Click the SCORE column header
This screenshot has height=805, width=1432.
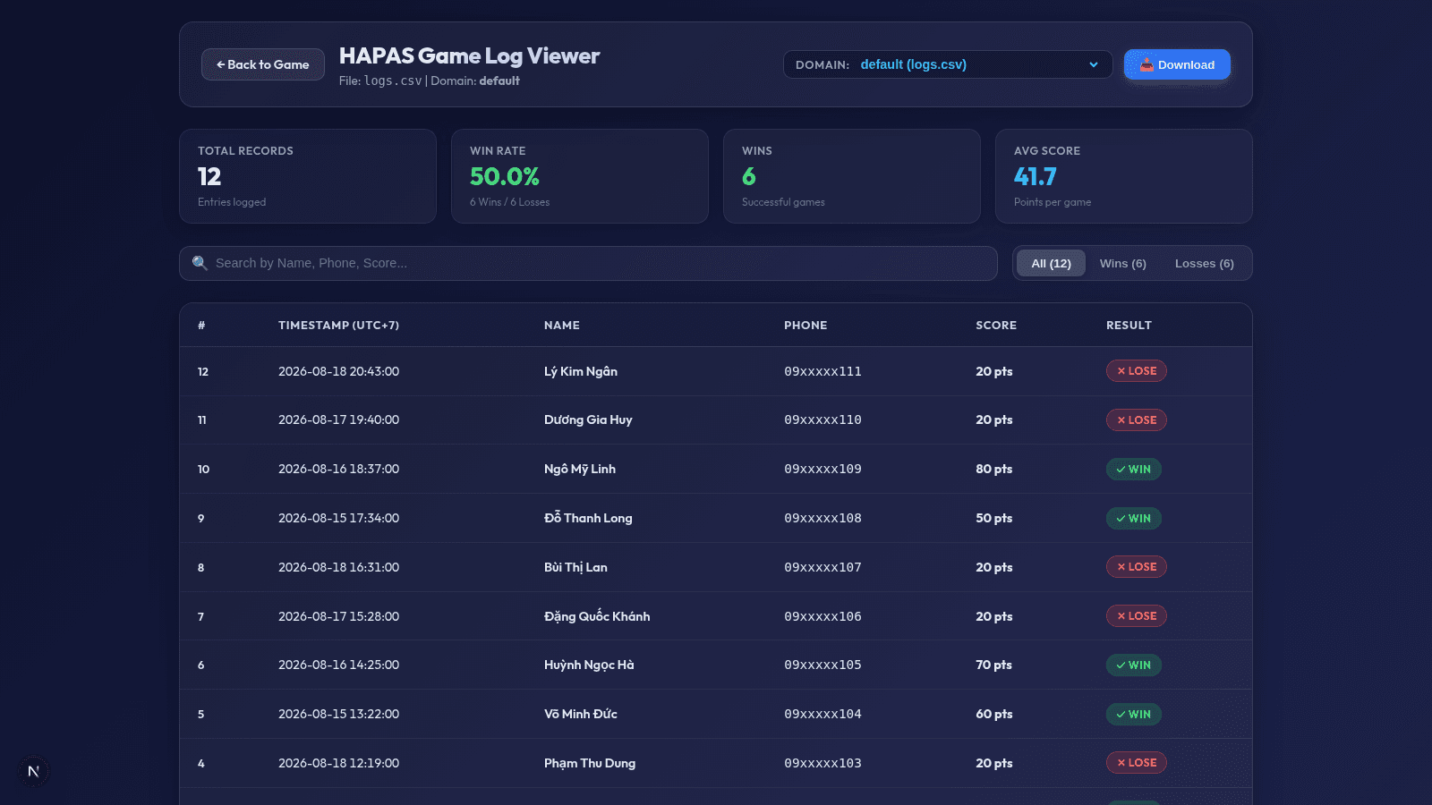[x=996, y=326]
